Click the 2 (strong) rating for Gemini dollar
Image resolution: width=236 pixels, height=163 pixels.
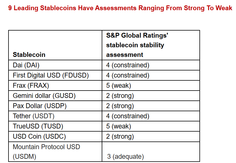coord(120,96)
